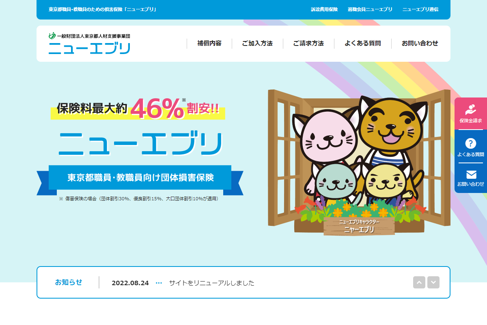Select よくある質問 in navigation bar
487x325 pixels.
(x=363, y=43)
